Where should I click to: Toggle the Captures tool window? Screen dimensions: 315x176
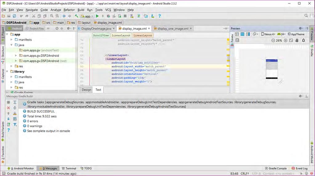[2, 76]
